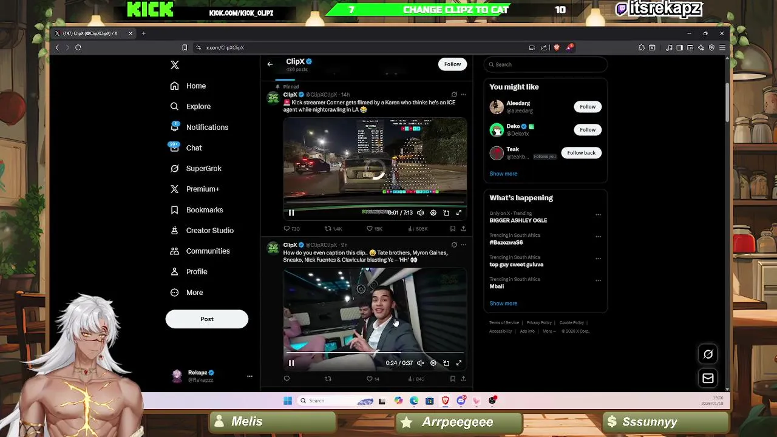Unmute the Tate brothers video
The image size is (777, 437).
pyautogui.click(x=420, y=363)
